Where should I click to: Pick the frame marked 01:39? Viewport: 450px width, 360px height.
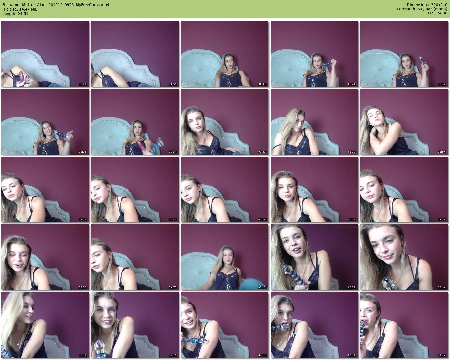(314, 122)
